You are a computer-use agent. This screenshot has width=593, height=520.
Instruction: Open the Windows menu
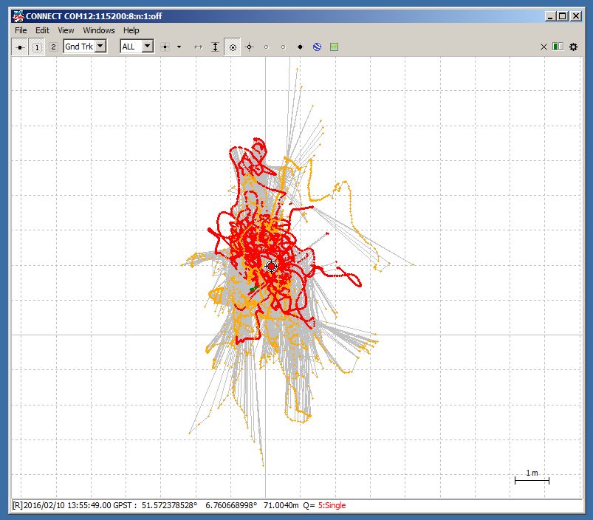98,30
